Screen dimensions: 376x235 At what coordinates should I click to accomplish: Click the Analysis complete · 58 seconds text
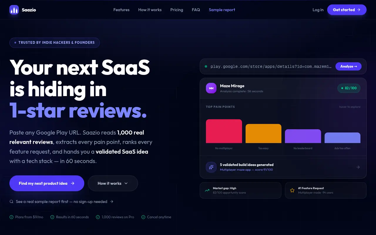point(241,91)
